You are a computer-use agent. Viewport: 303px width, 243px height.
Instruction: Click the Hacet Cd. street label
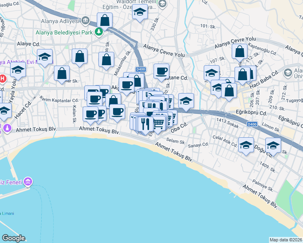pyautogui.click(x=23, y=110)
